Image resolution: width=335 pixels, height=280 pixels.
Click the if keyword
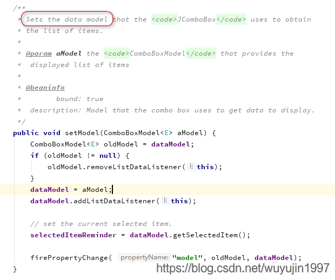coord(35,156)
